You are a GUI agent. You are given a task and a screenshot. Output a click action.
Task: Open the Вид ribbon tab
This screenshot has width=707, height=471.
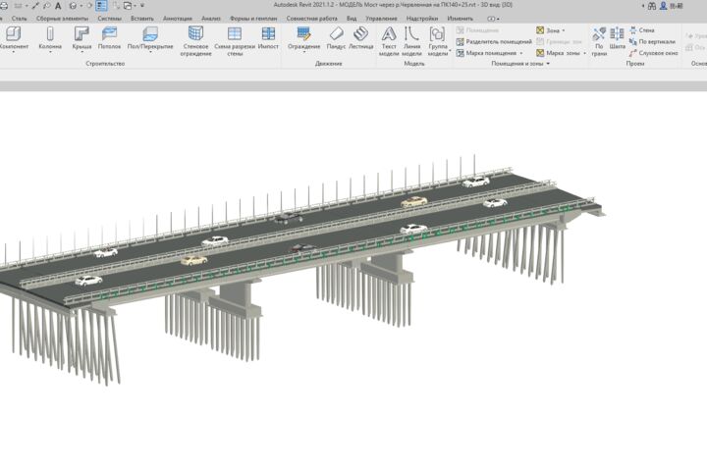[x=352, y=19]
